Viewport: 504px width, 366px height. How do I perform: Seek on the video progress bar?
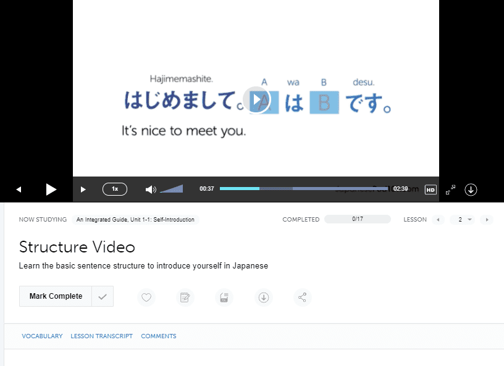pyautogui.click(x=304, y=189)
